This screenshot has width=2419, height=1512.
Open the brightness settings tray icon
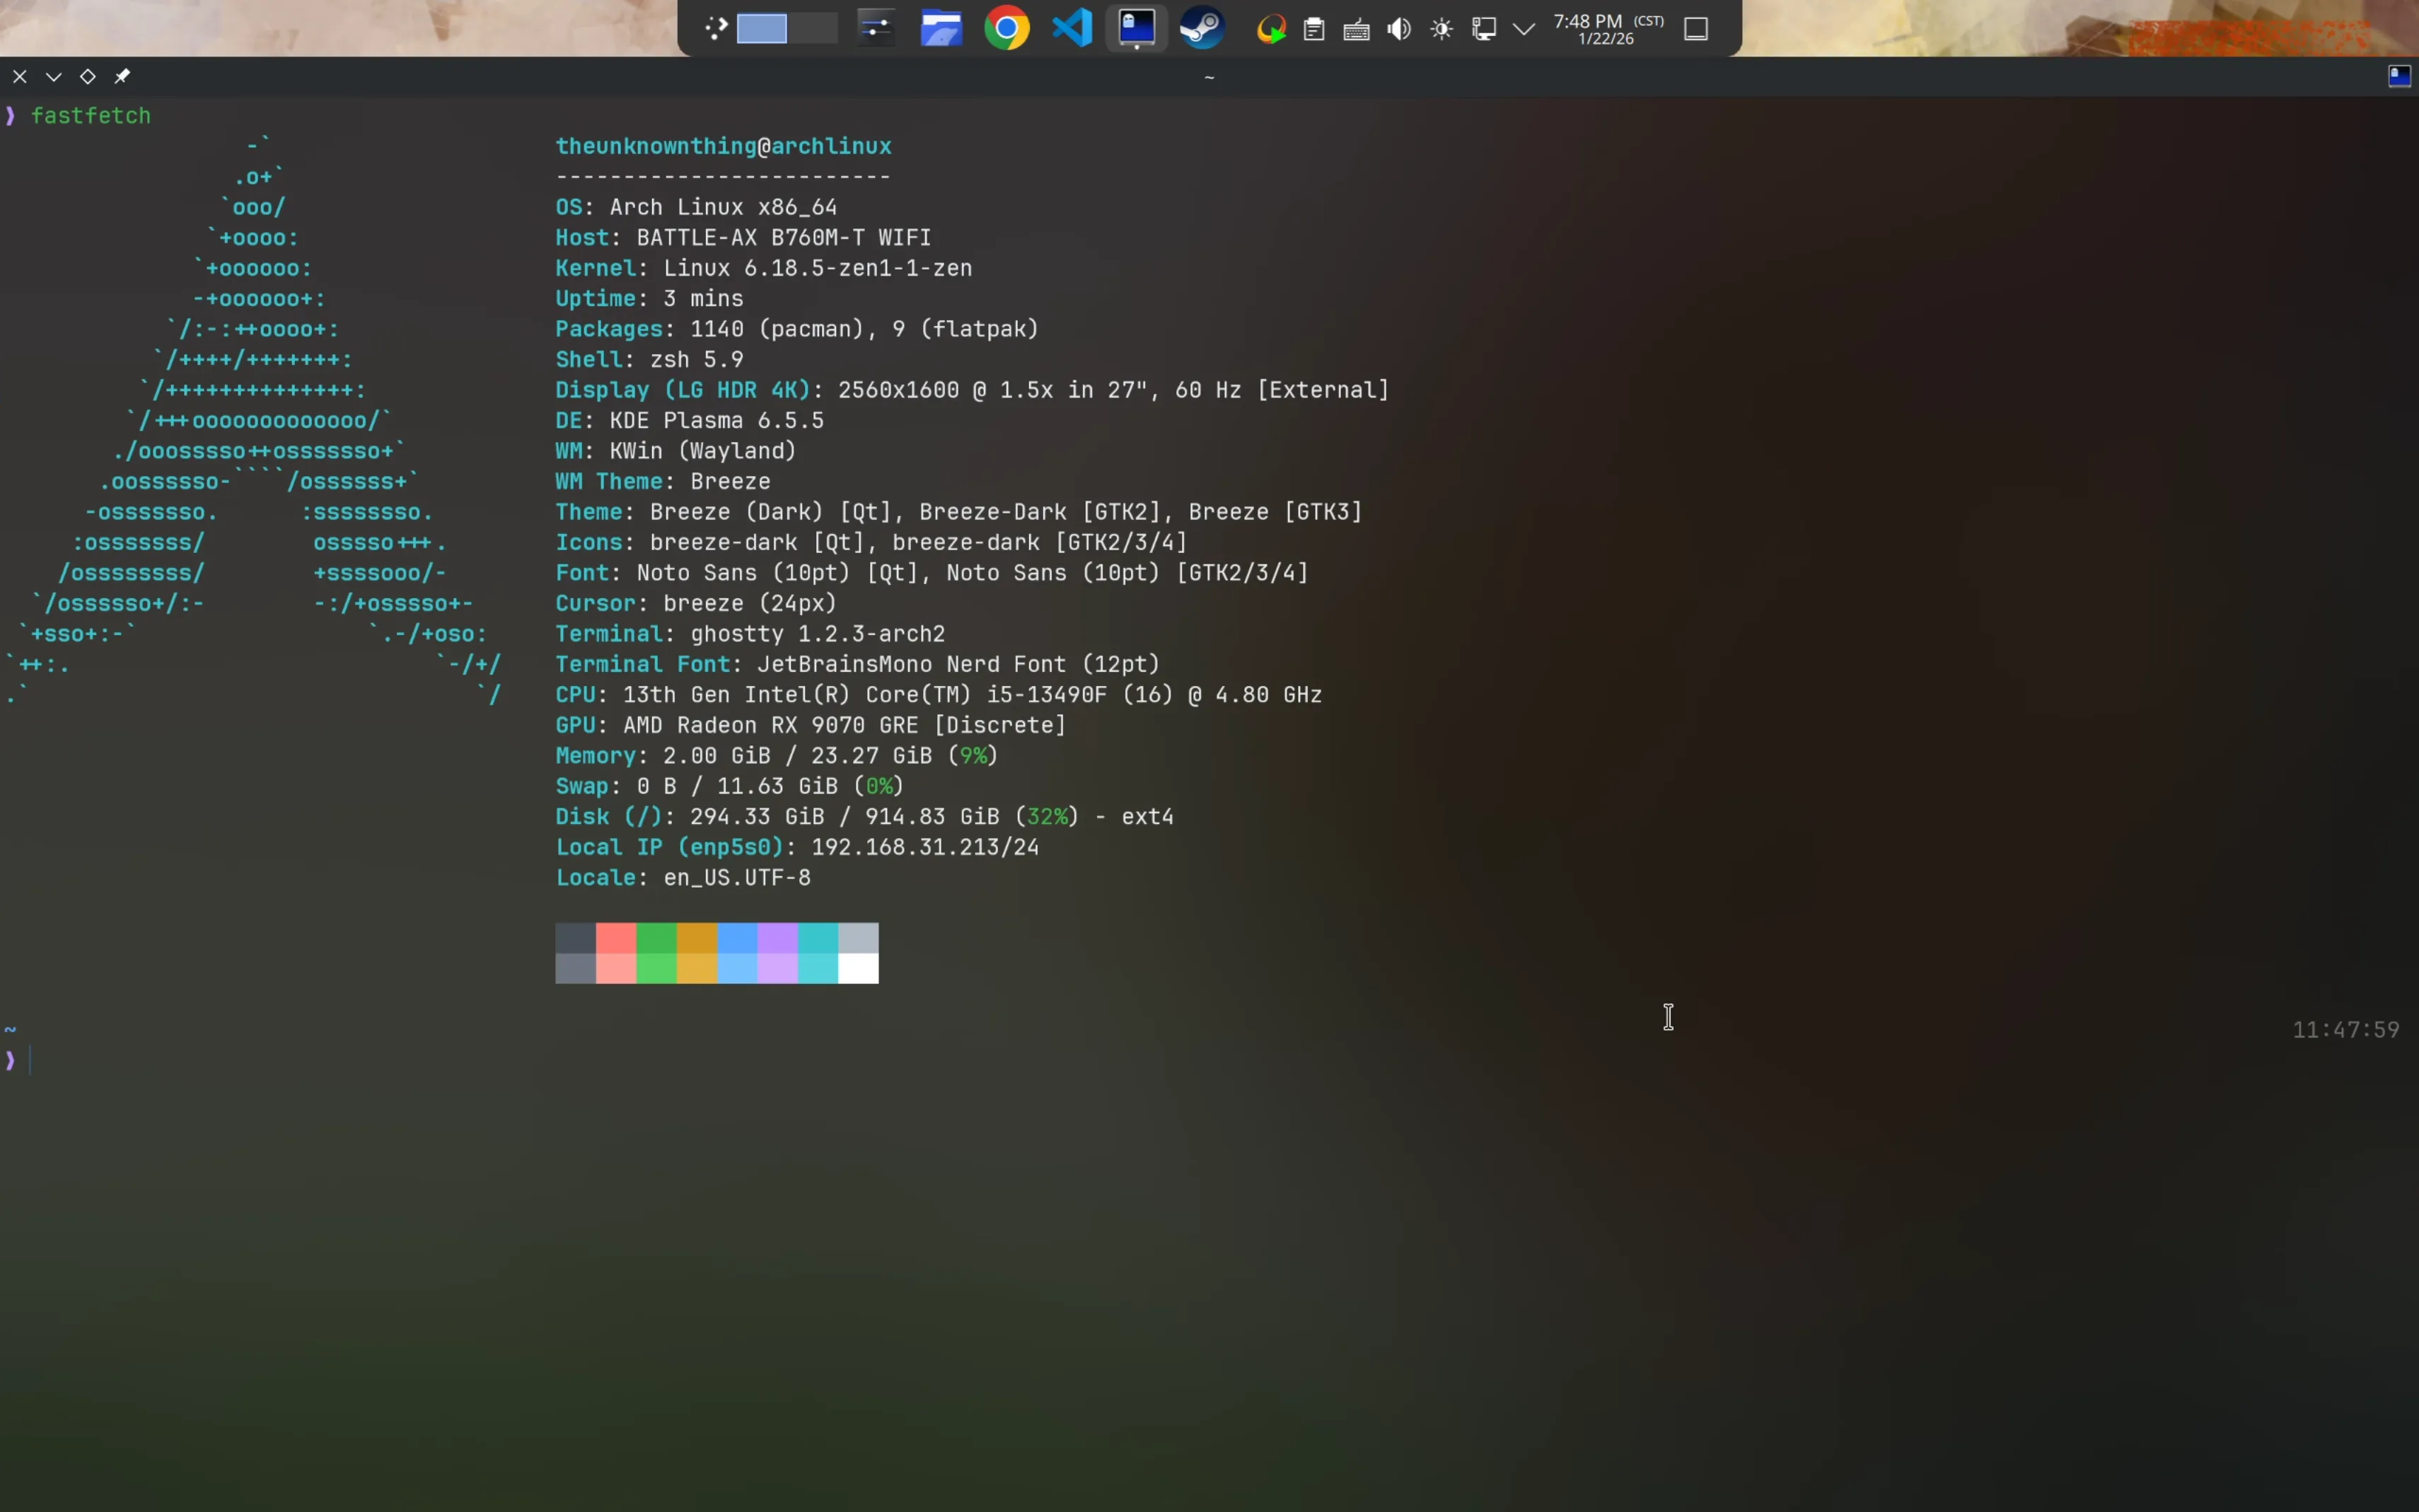(1441, 28)
